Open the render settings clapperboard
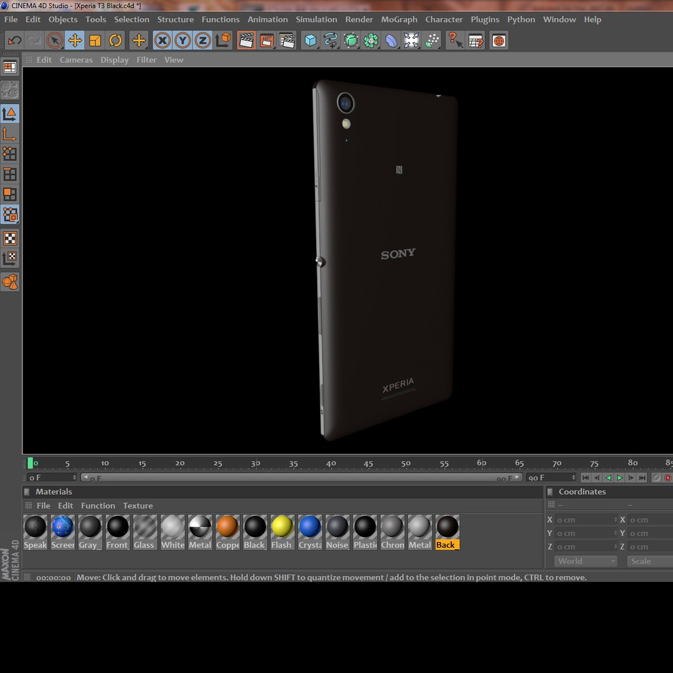Viewport: 673px width, 673px height. [287, 41]
